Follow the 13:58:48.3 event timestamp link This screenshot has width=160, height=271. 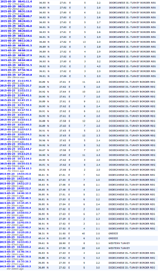(15, 198)
